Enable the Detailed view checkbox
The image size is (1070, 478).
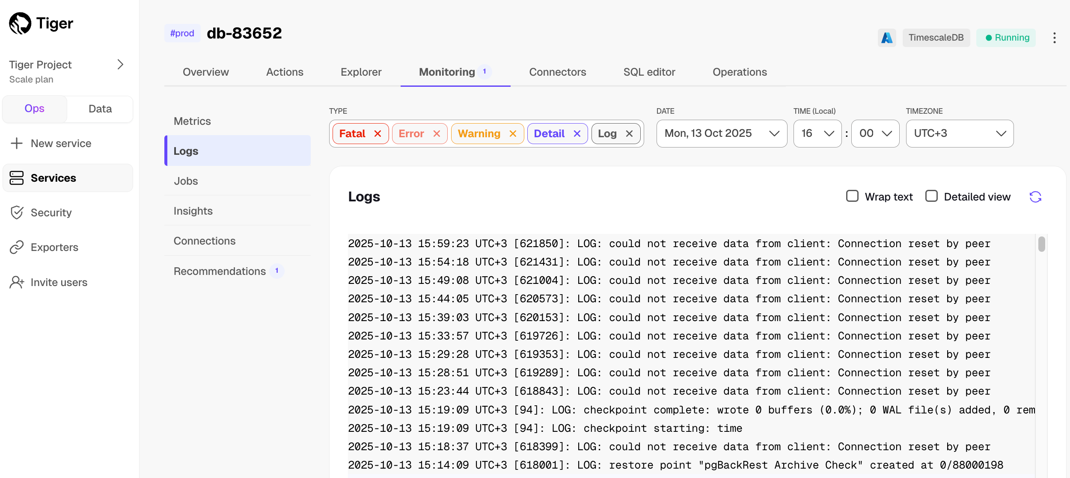931,196
